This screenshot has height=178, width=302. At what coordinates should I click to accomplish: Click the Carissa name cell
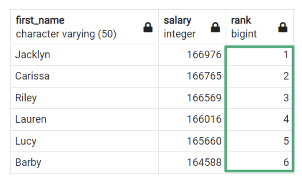coord(32,76)
